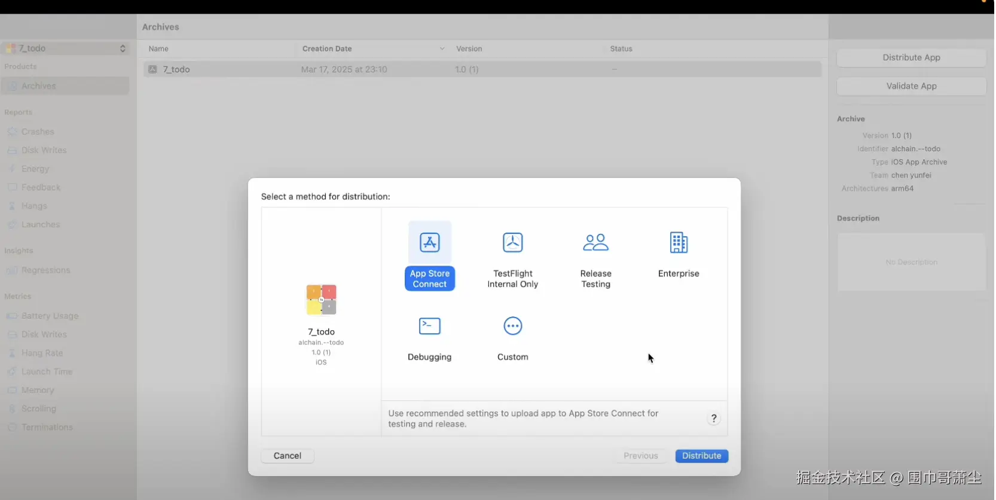
Task: Click the iOS App Archive type value
Action: (919, 162)
